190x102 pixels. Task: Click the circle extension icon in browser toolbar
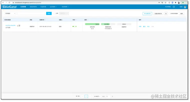(169, 2)
